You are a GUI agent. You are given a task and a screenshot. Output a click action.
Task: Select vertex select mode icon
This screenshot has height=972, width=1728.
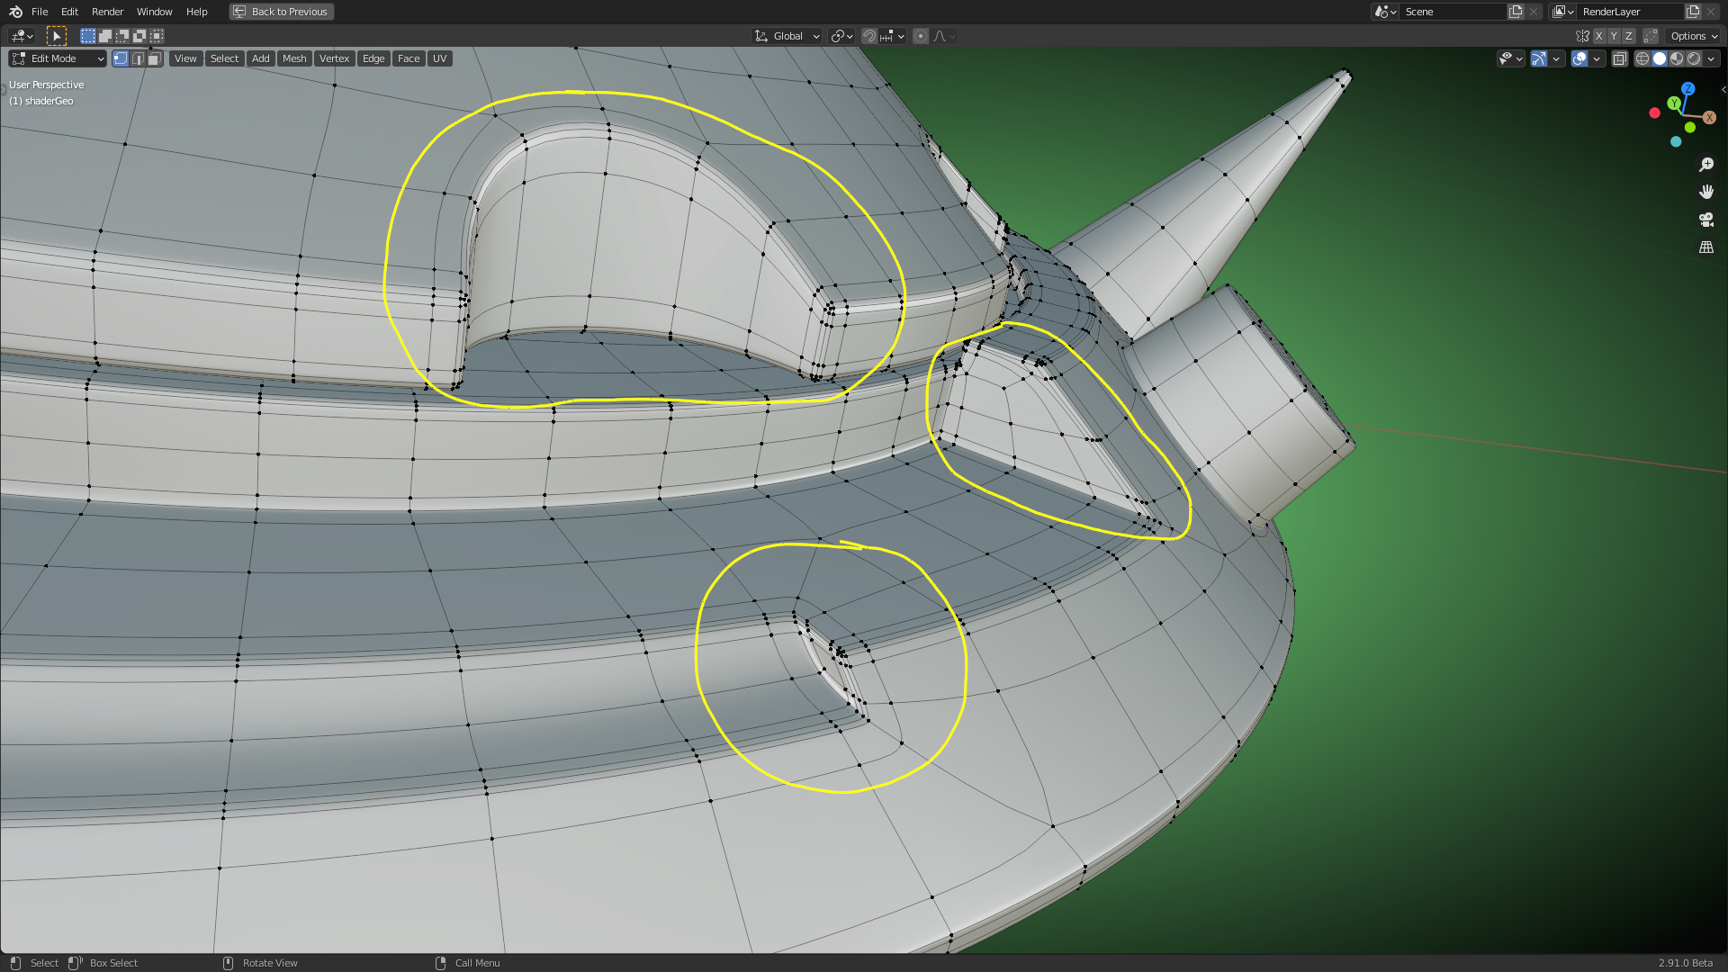(121, 58)
